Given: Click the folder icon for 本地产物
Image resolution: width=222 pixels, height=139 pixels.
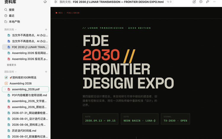Looking at the screenshot, I should 6,22.
